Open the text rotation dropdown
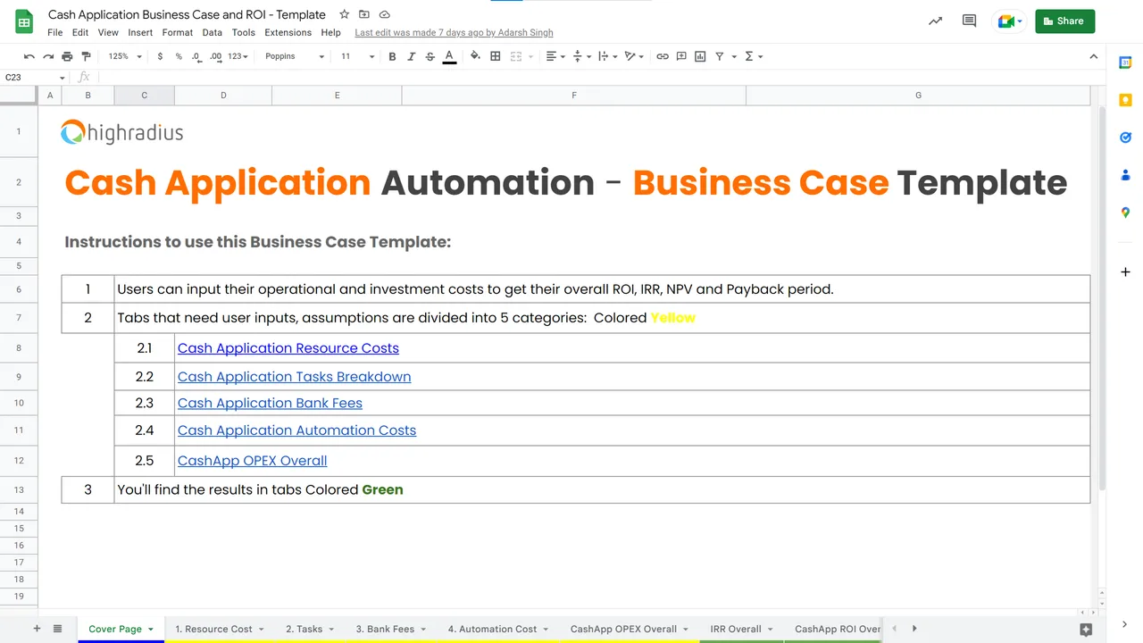Viewport: 1143px width, 643px height. pos(634,56)
